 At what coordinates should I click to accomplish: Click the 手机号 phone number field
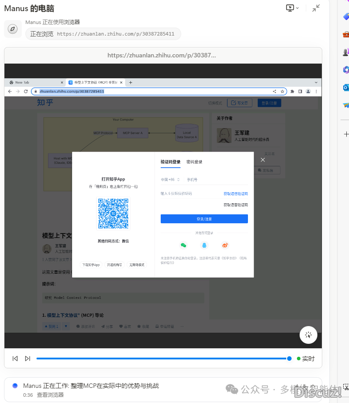click(216, 180)
